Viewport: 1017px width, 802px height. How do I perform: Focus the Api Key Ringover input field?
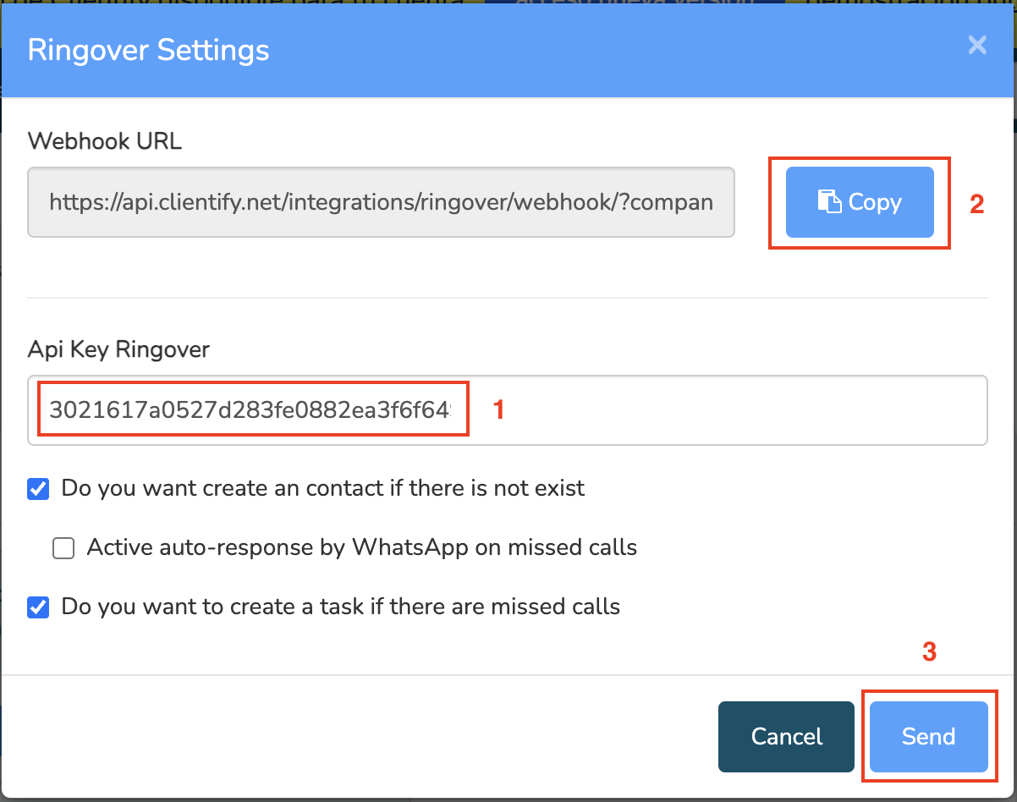point(508,410)
